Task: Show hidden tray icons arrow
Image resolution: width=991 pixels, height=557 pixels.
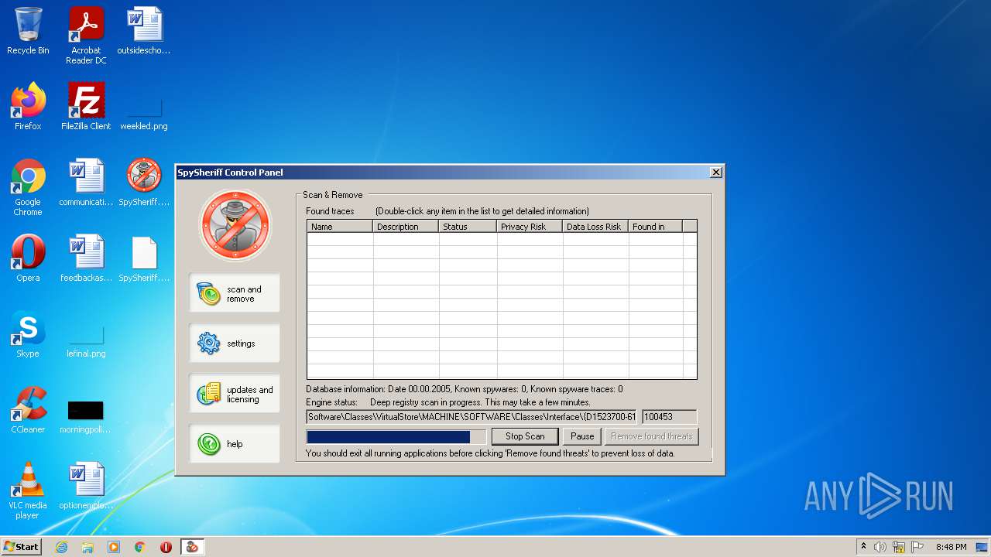Action: pos(863,546)
